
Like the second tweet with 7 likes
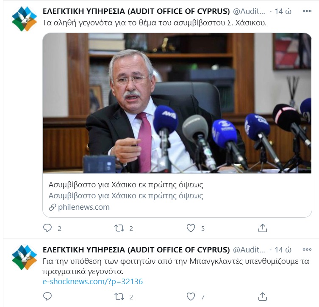coord(191,297)
